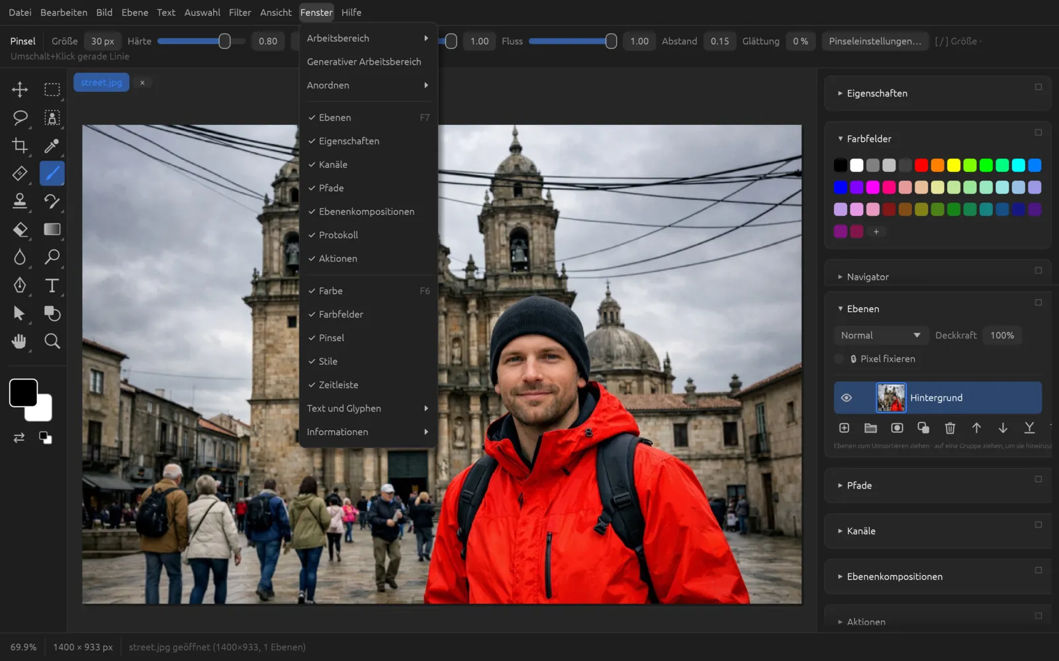Open Pinseleinstellungen button

(874, 41)
